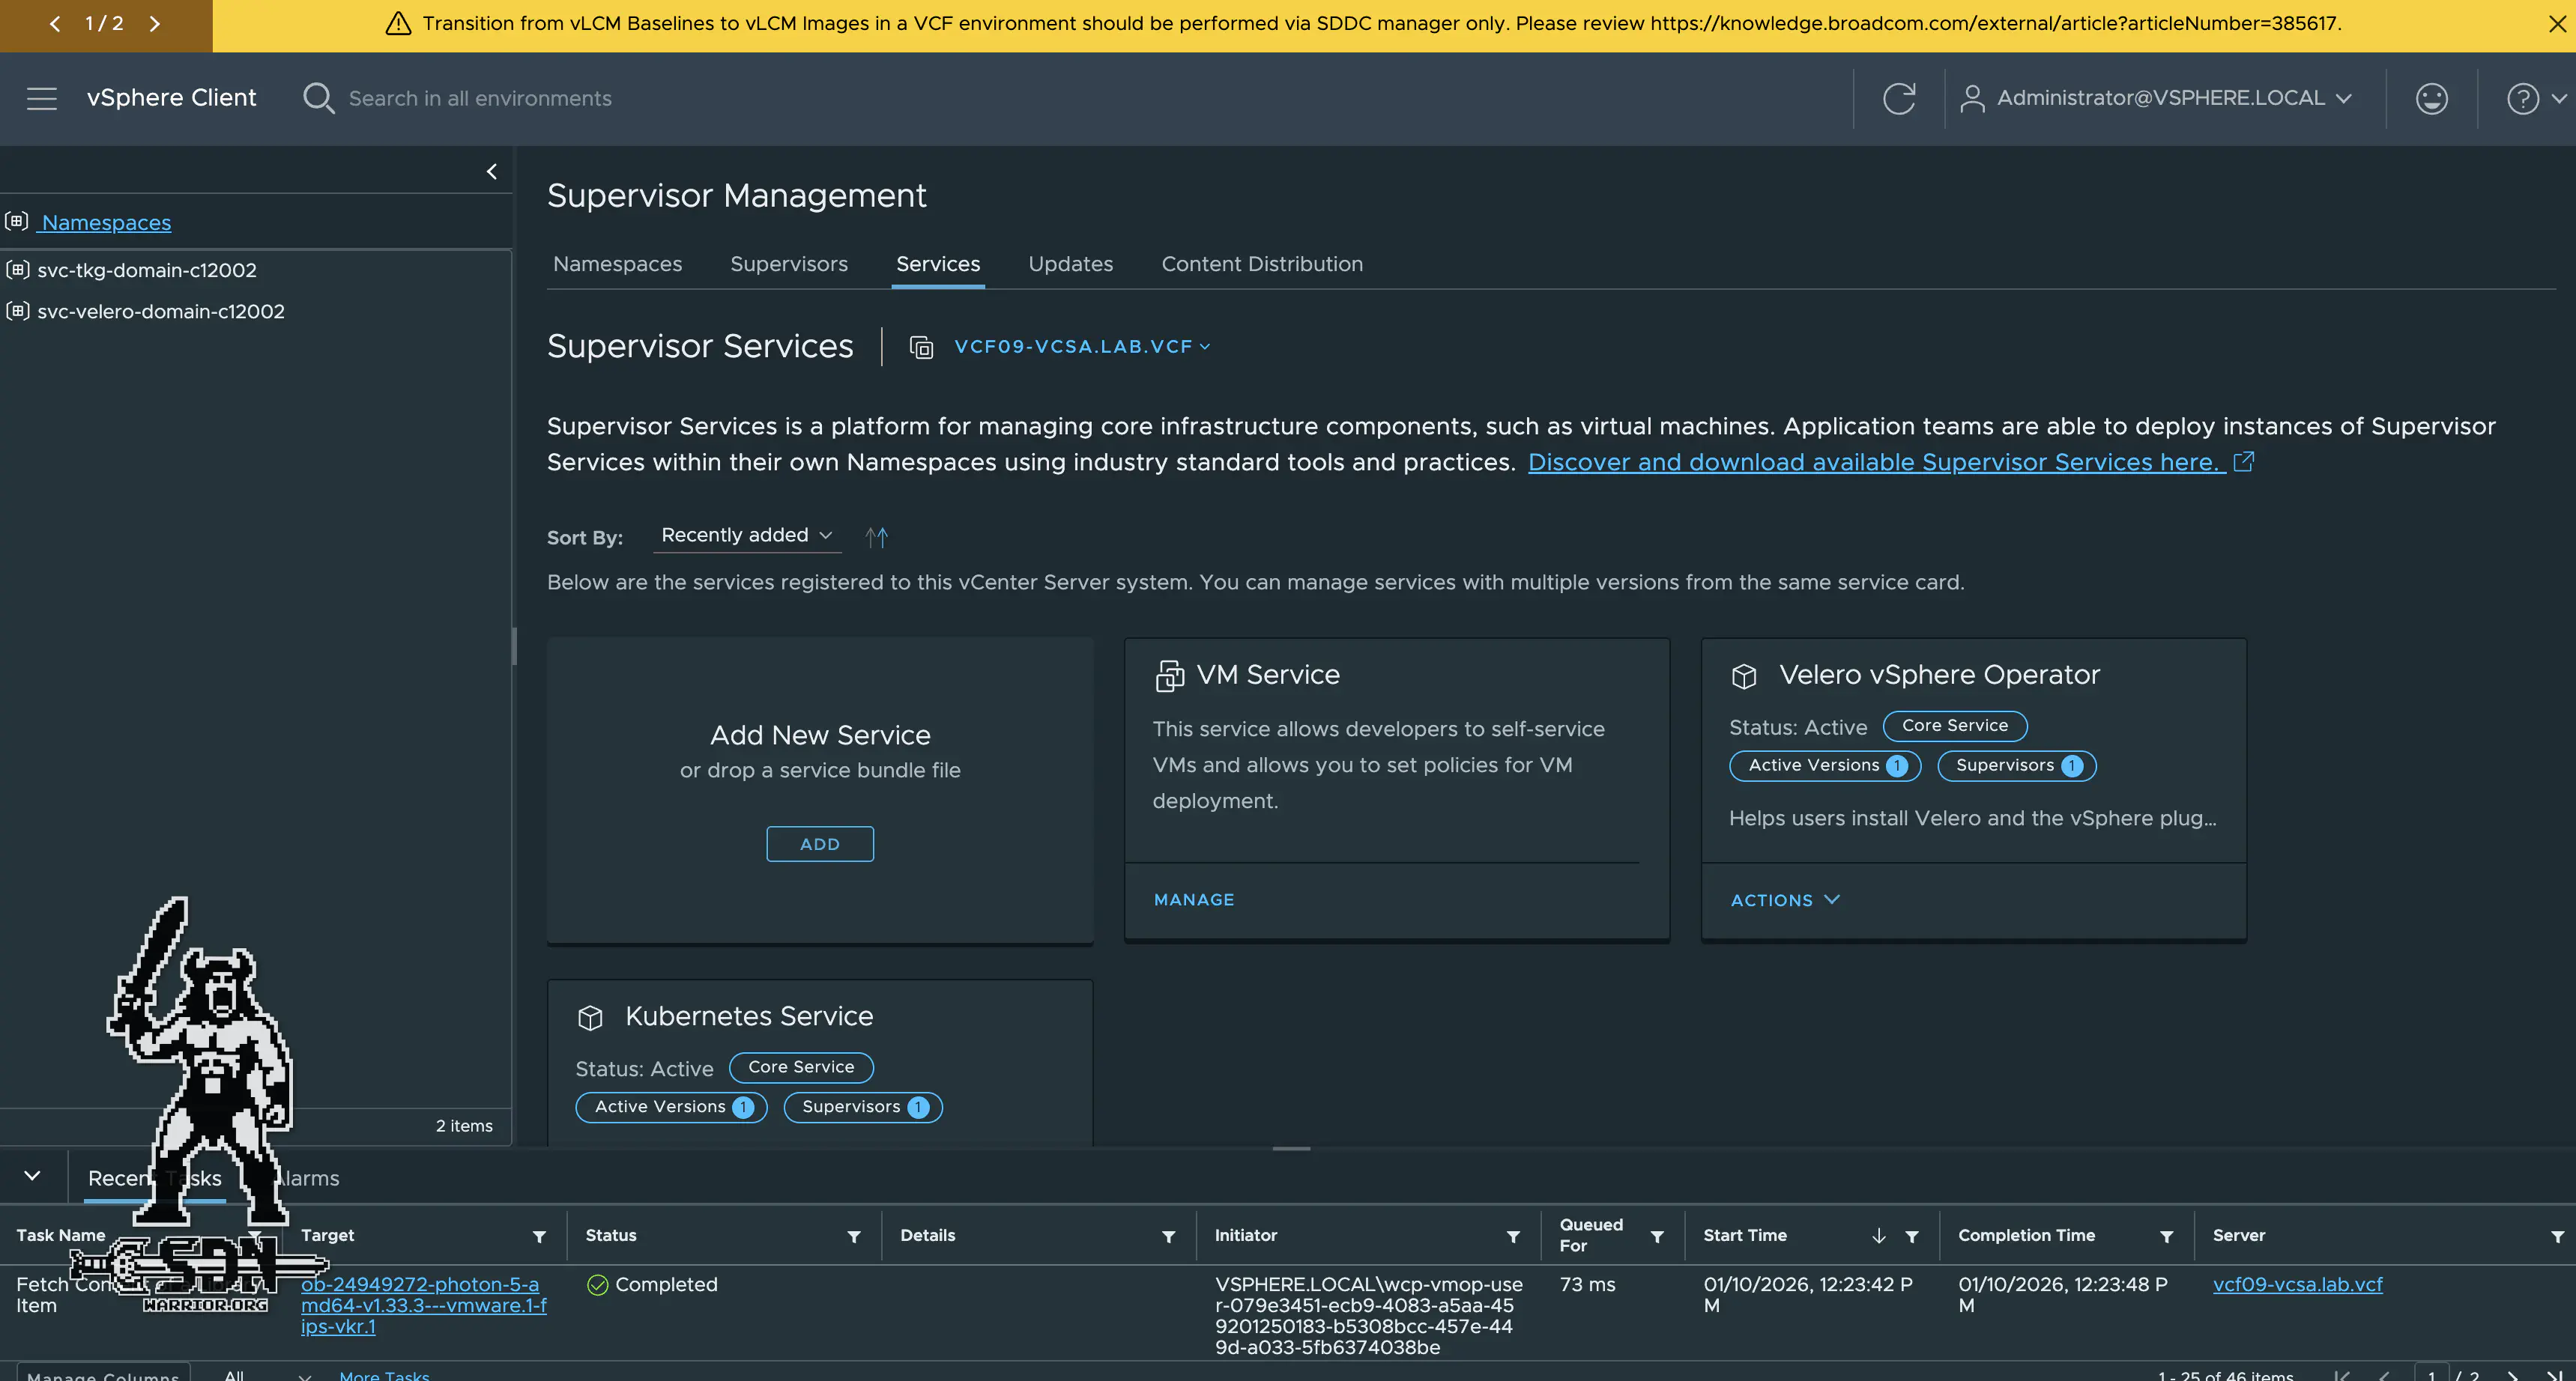Open the hamburger navigation menu
The width and height of the screenshot is (2576, 1381).
[x=41, y=98]
